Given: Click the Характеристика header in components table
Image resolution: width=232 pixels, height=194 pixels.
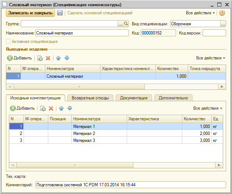Looking at the screenshot, I should [154, 119].
